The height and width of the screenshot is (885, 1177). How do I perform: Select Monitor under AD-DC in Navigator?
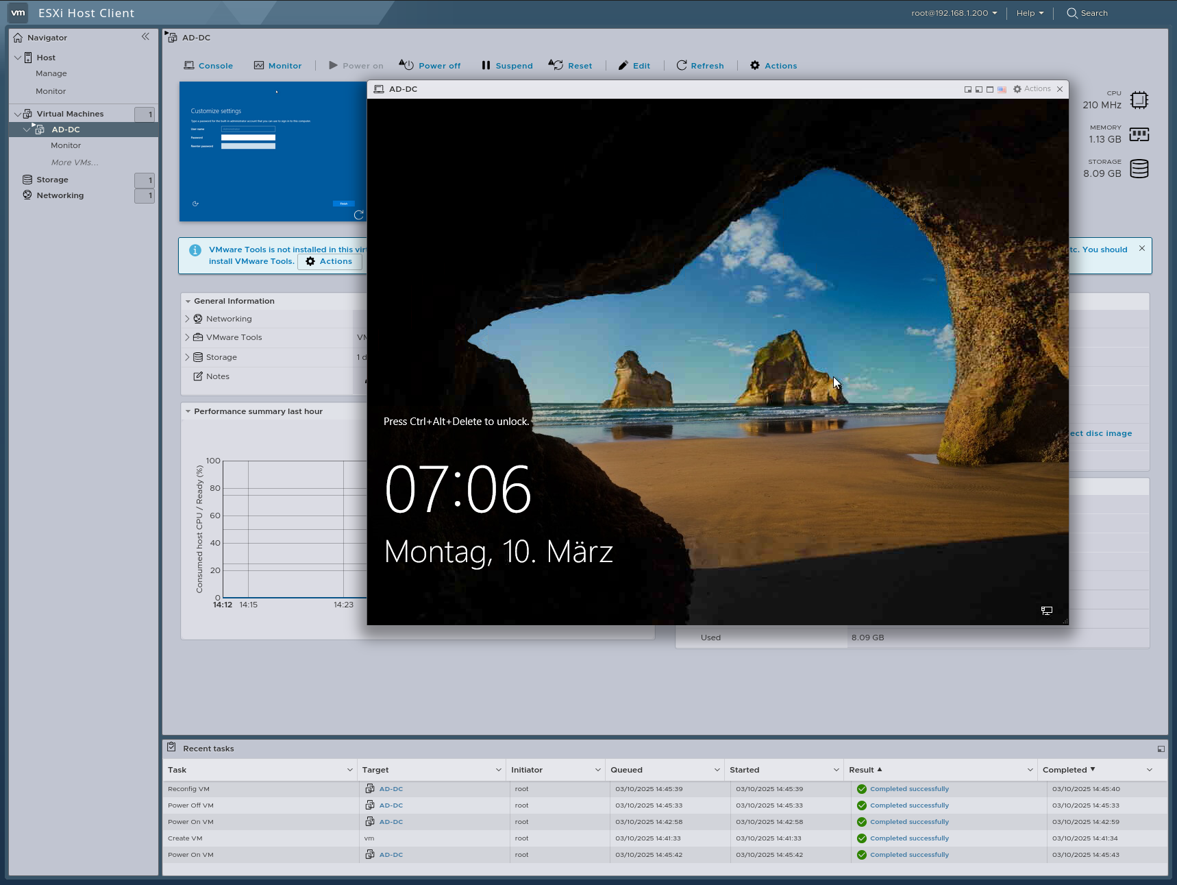[x=66, y=145]
